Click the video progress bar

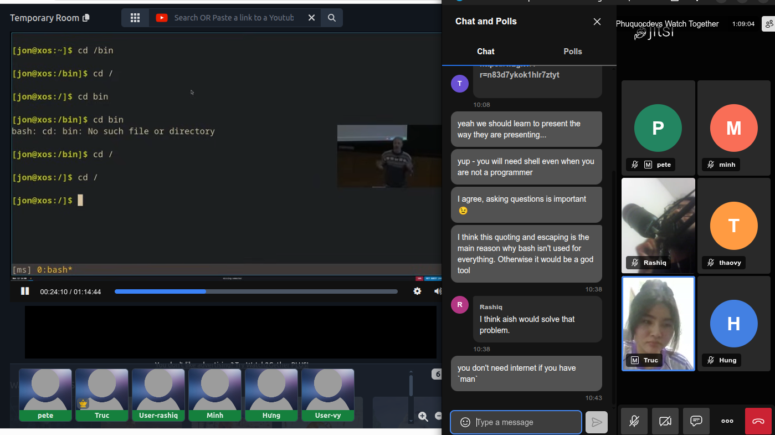point(256,291)
